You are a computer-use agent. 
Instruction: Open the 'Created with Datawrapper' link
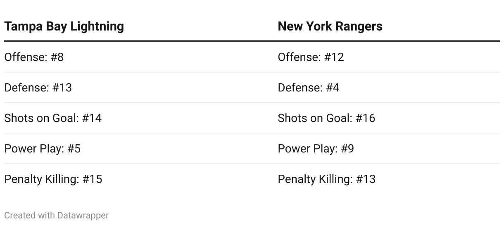[x=57, y=215]
